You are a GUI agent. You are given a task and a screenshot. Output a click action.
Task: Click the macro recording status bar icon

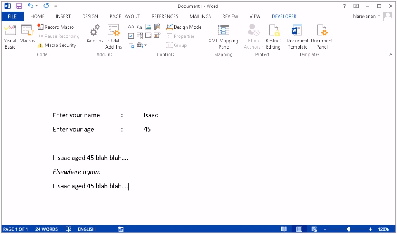click(x=121, y=229)
